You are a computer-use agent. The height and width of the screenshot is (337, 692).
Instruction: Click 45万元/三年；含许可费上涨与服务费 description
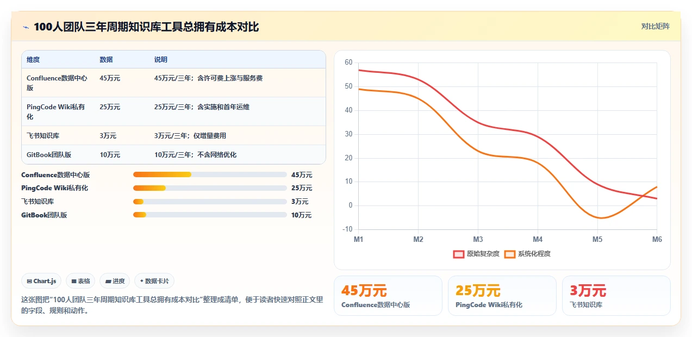[208, 78]
